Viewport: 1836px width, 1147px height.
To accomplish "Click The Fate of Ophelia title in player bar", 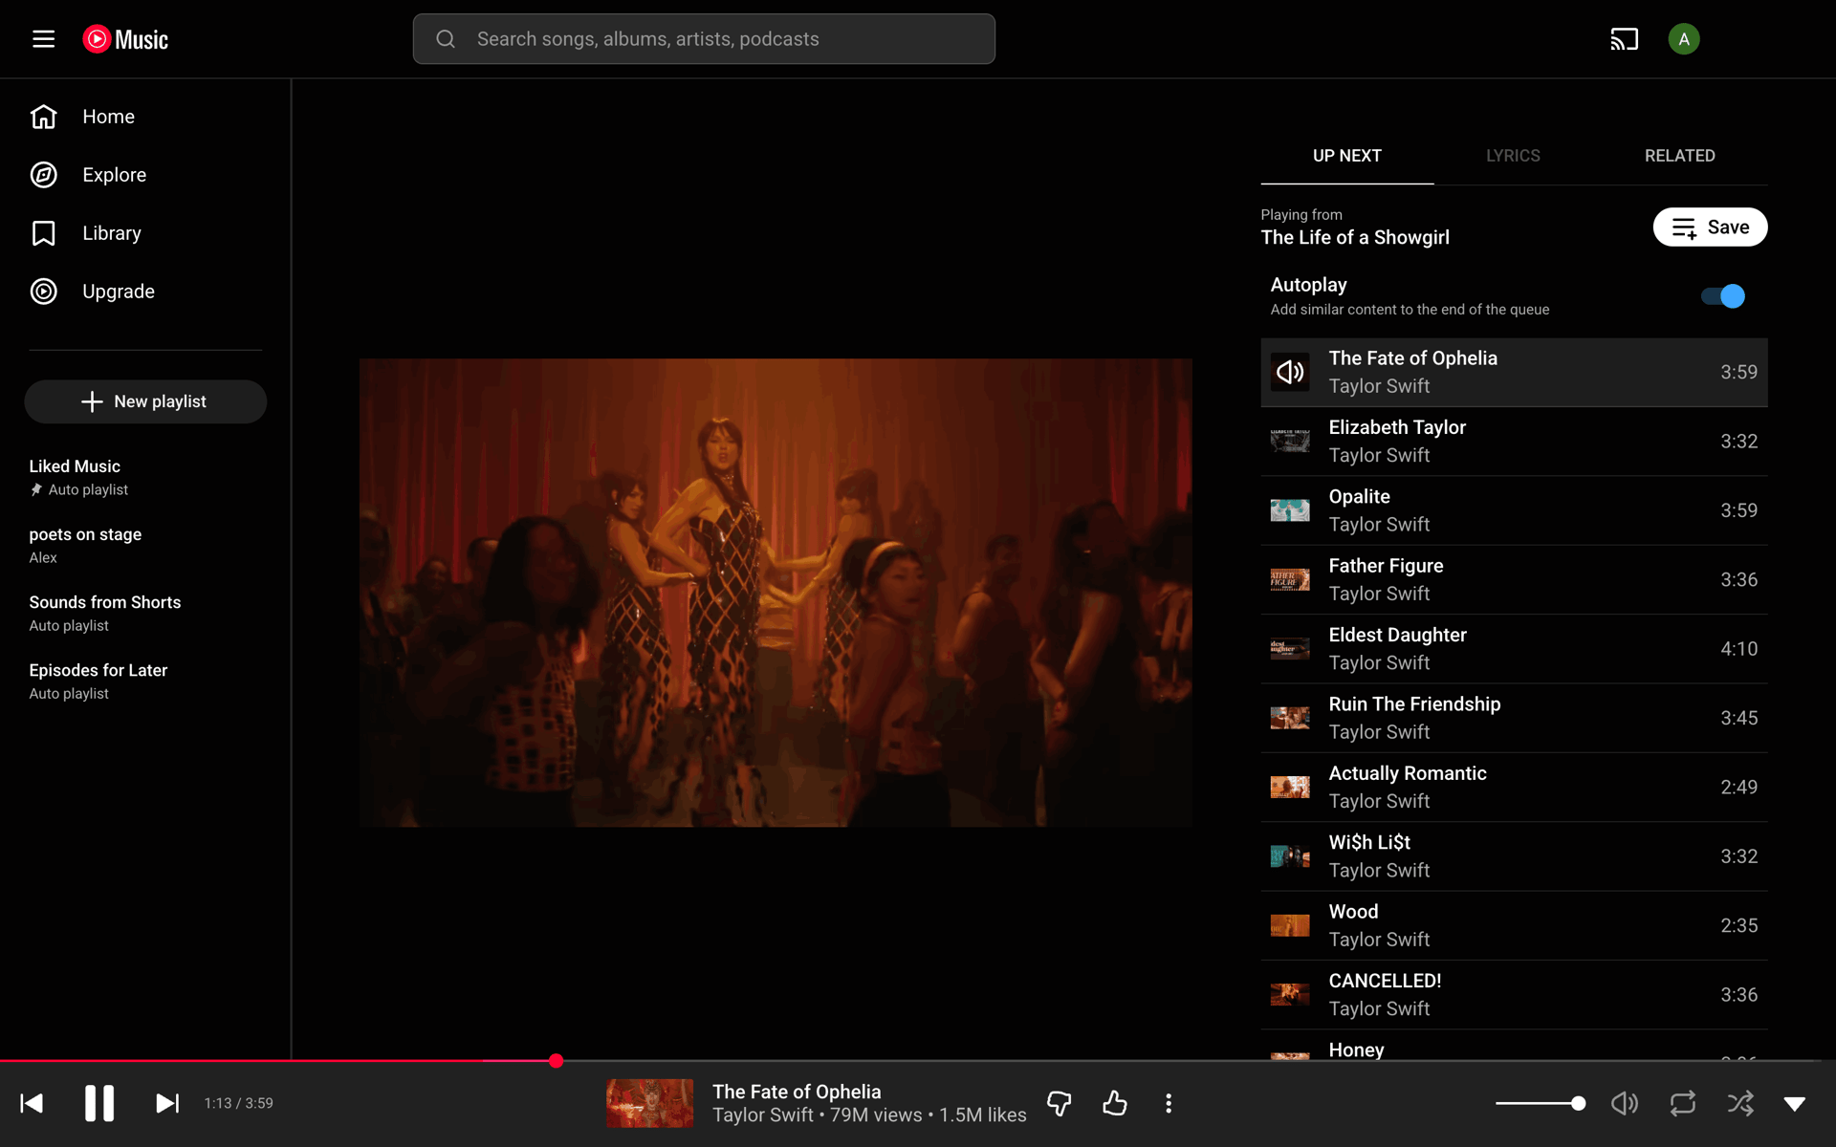I will click(x=797, y=1092).
